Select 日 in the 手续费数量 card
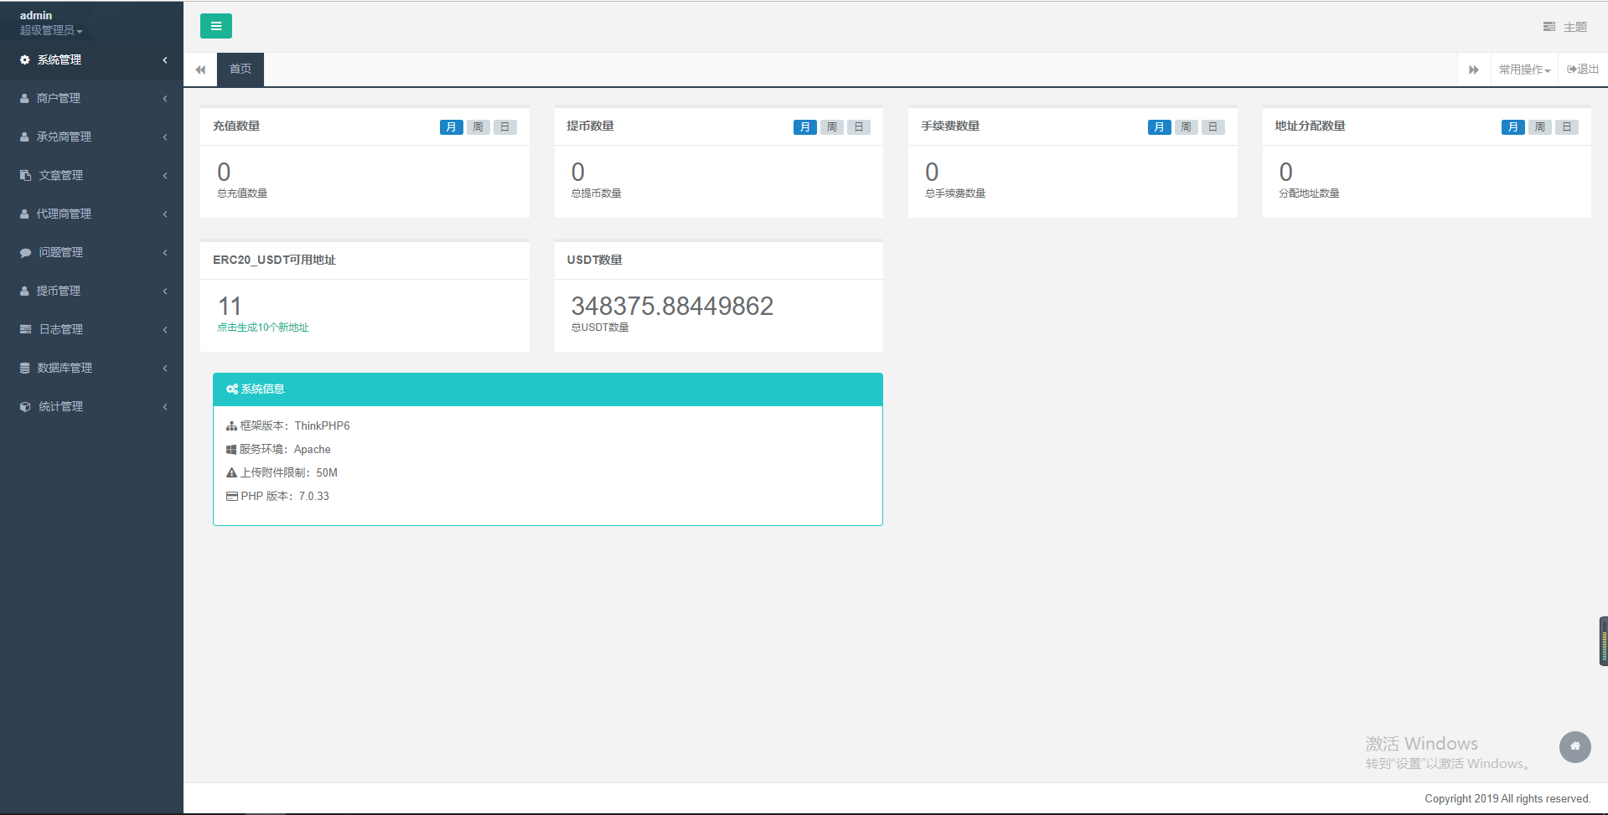This screenshot has height=815, width=1608. click(1212, 127)
